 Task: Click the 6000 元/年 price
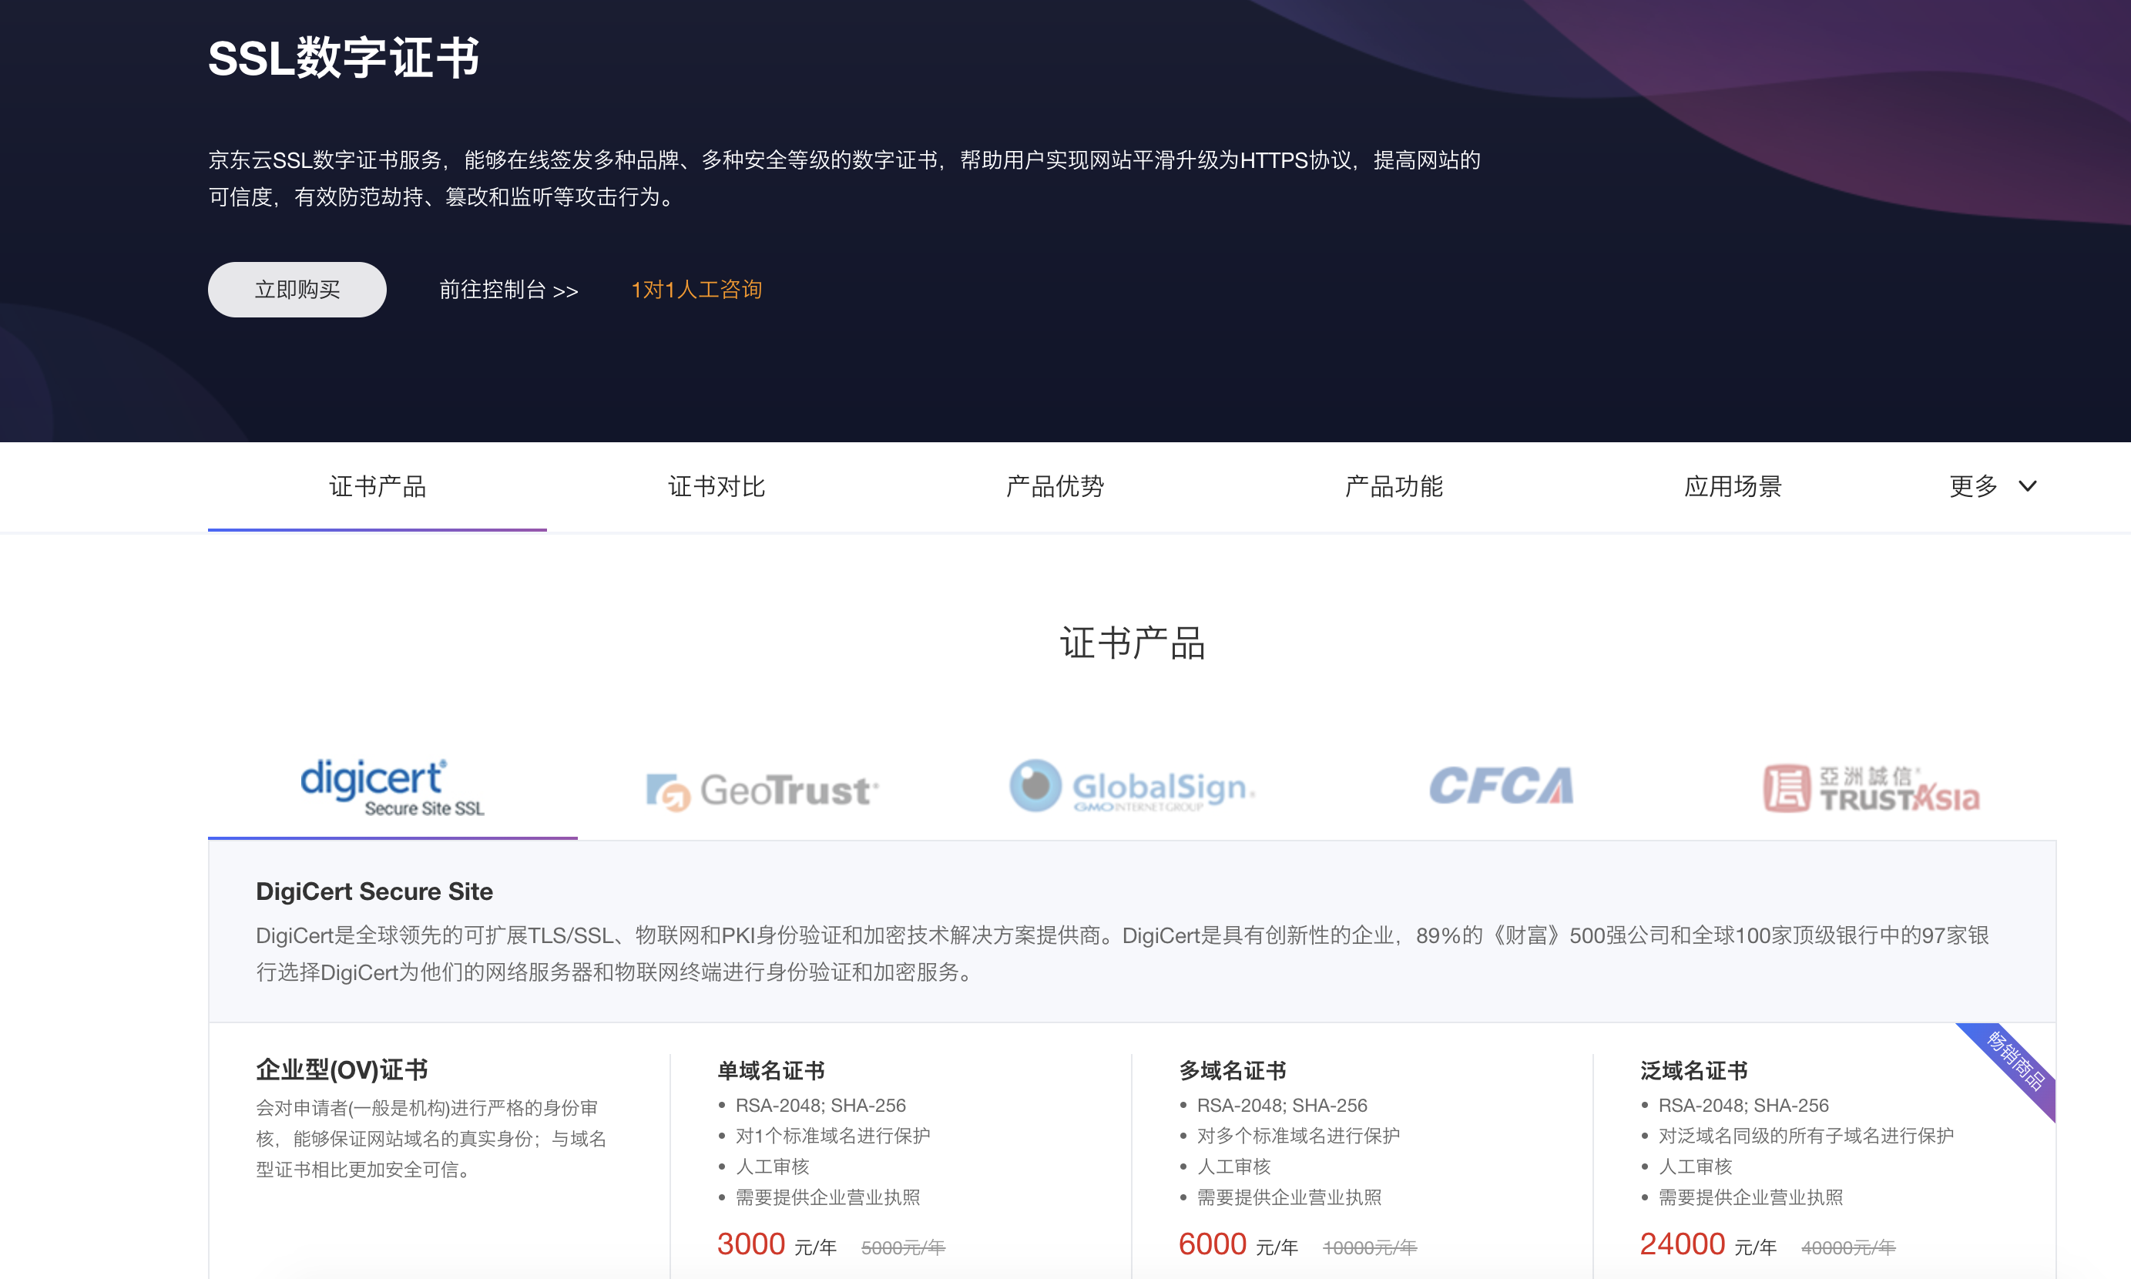click(x=1238, y=1244)
